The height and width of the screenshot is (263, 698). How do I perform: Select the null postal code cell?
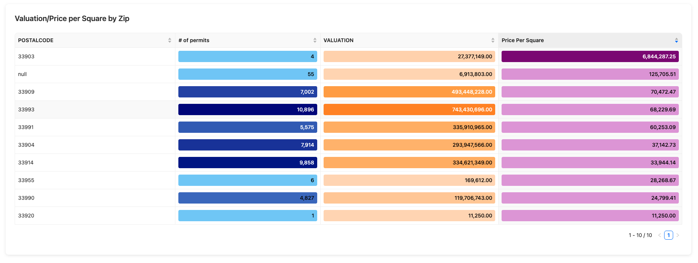point(95,74)
